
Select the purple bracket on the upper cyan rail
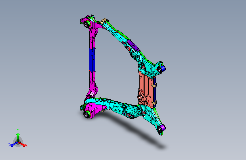coord(133,45)
